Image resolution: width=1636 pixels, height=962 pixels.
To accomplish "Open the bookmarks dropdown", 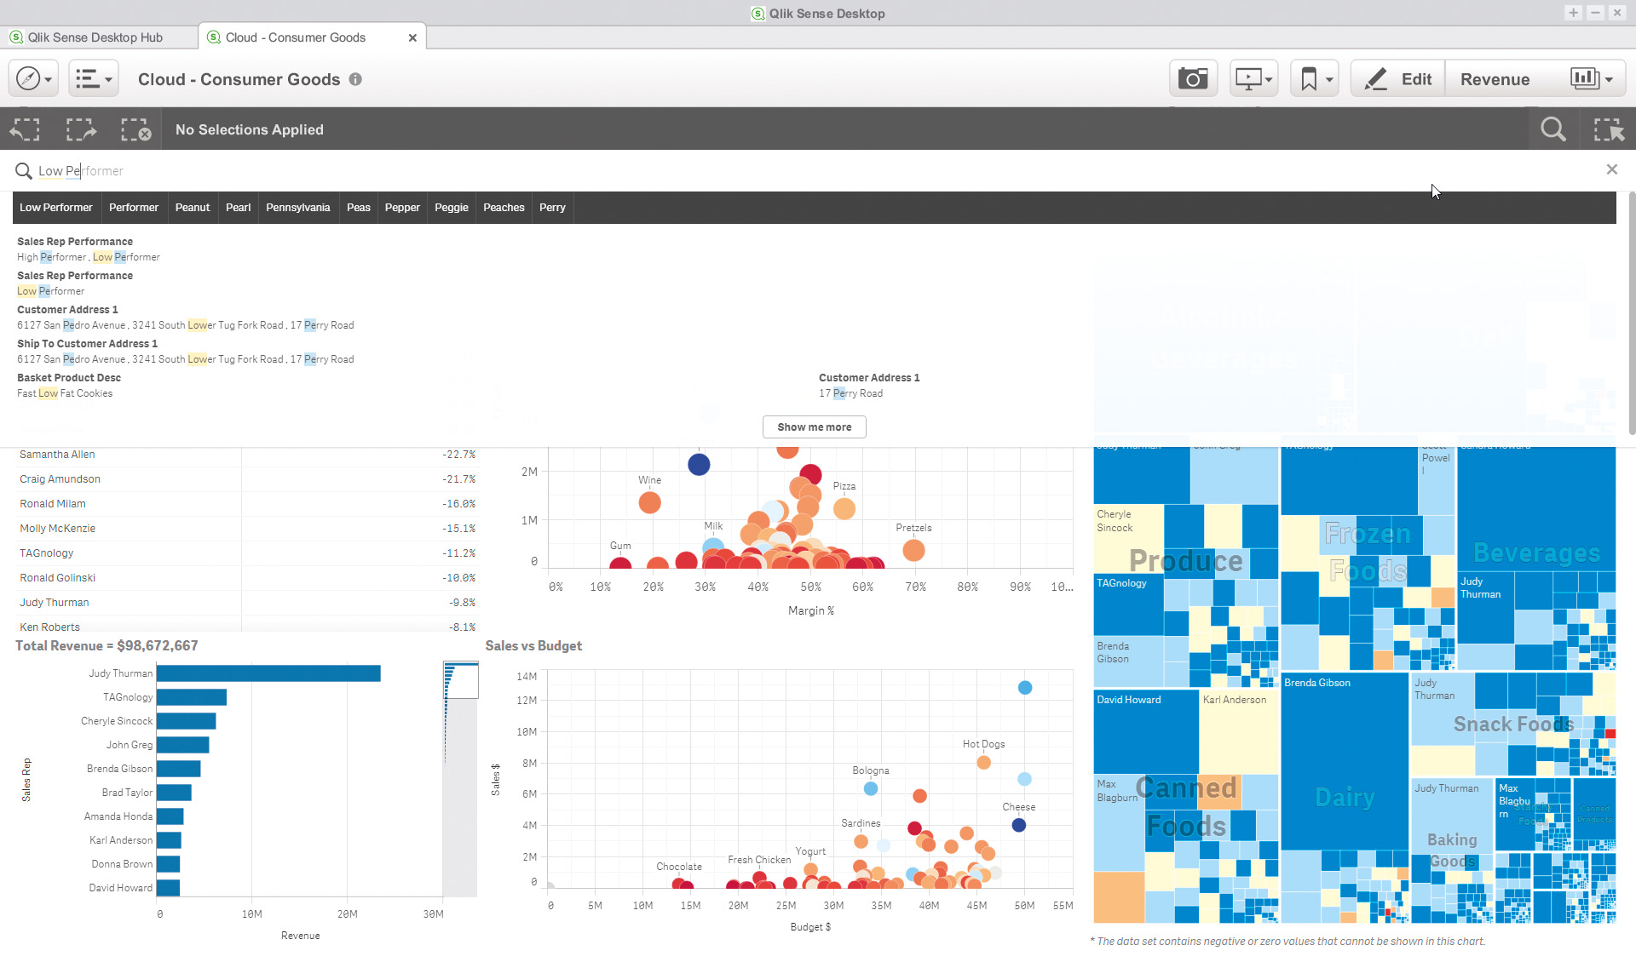I will (x=1315, y=79).
